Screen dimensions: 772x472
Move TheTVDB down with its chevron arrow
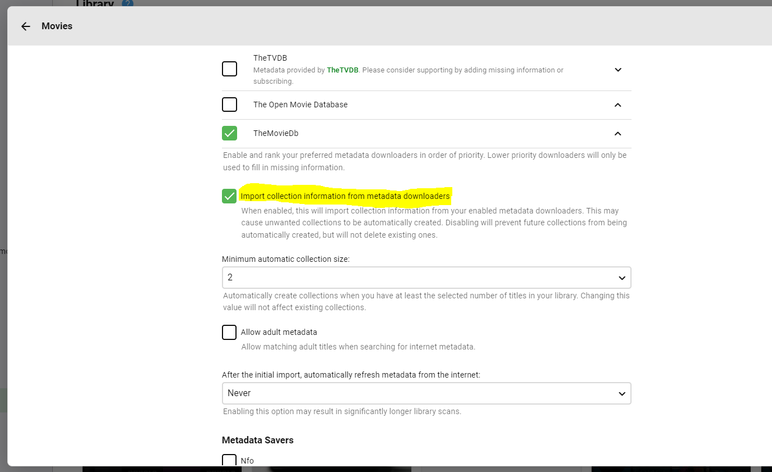618,70
